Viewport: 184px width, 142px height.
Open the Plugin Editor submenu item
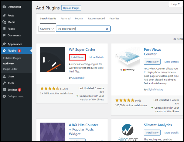(10, 69)
